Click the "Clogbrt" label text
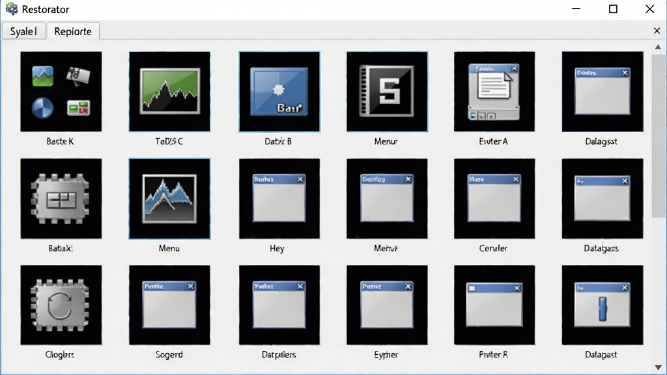Viewport: 667px width, 375px height. tap(59, 355)
